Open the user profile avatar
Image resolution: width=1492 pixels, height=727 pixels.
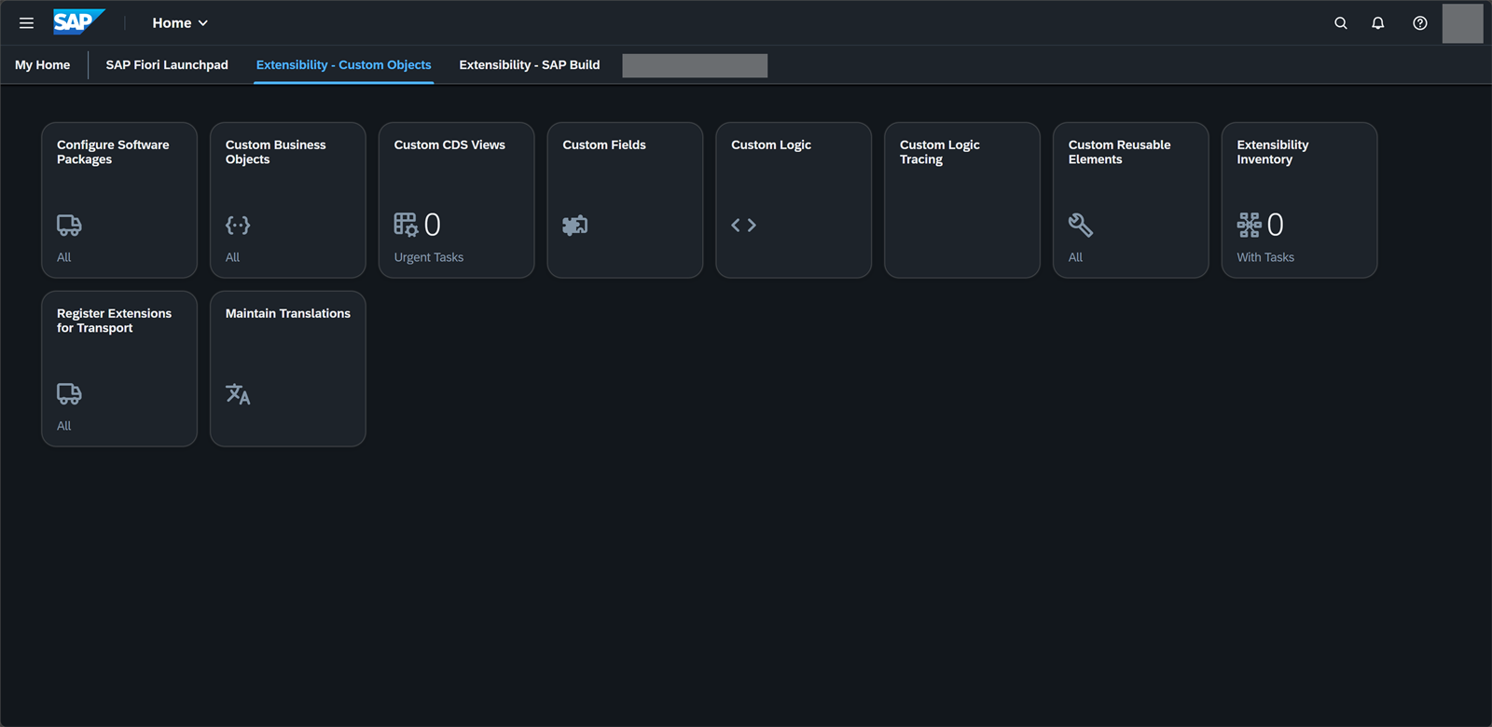coord(1462,23)
